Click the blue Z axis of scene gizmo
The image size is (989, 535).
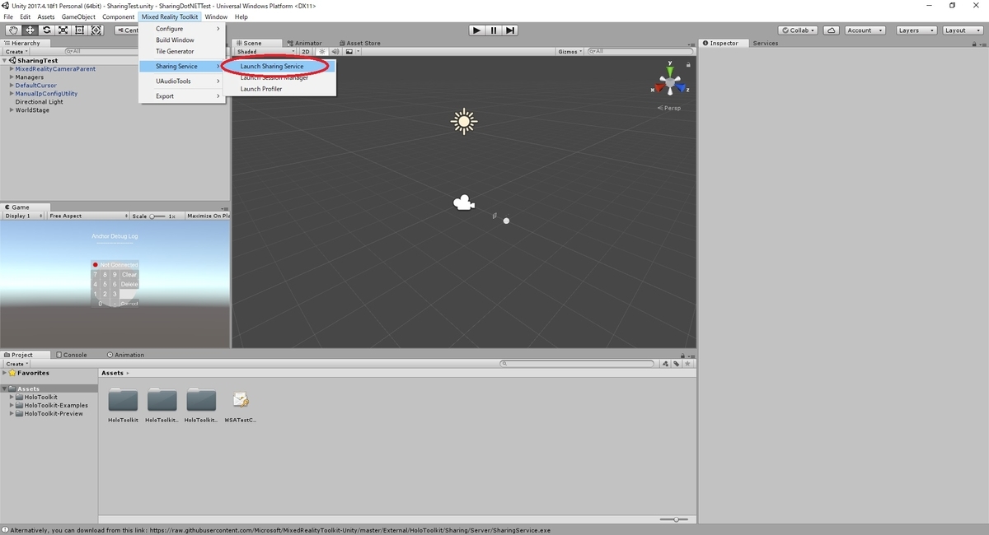click(x=682, y=87)
